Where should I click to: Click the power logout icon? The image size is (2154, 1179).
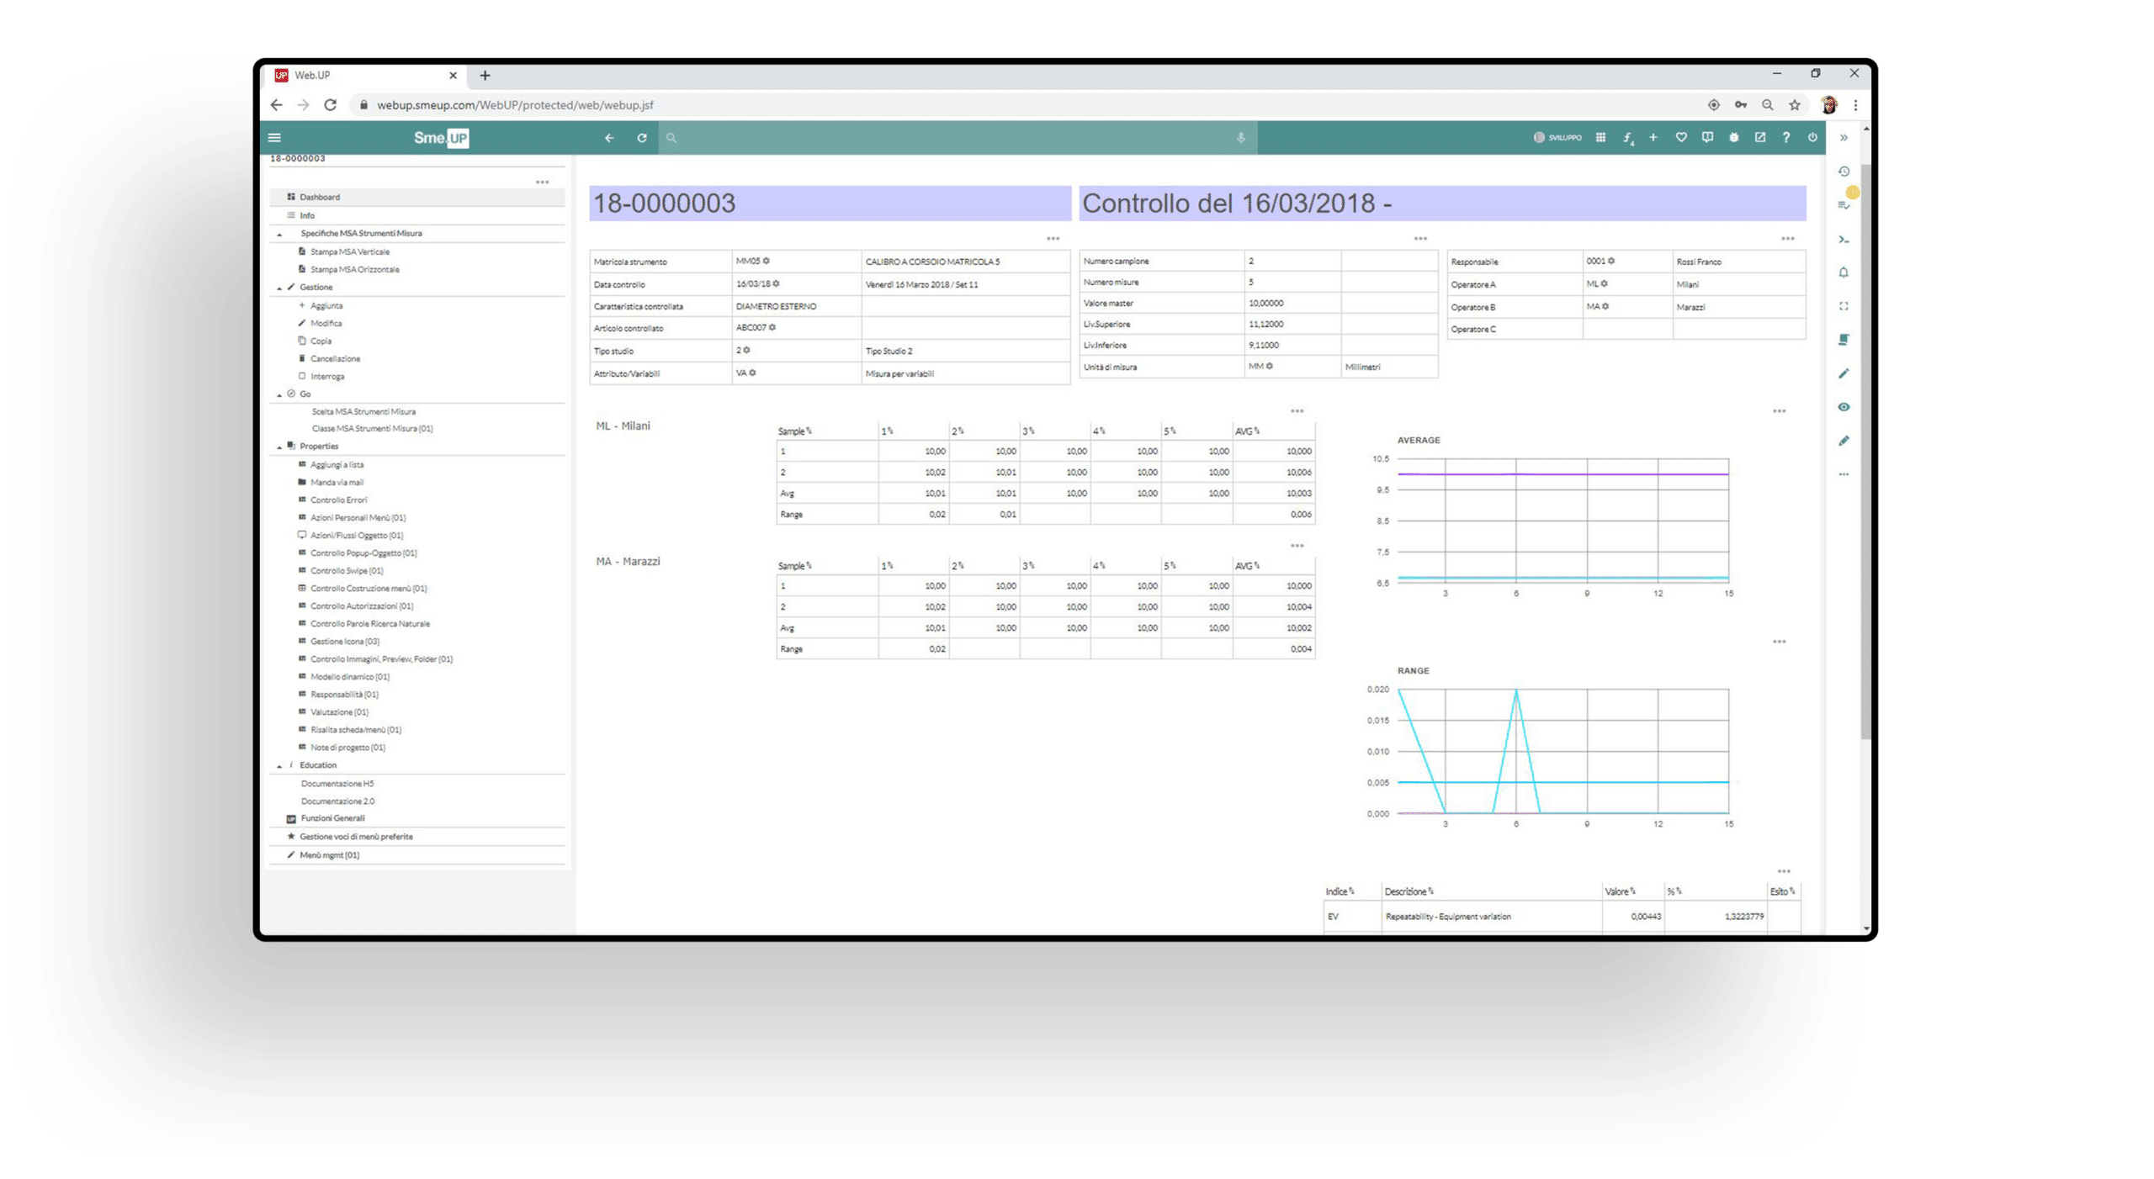click(1812, 138)
